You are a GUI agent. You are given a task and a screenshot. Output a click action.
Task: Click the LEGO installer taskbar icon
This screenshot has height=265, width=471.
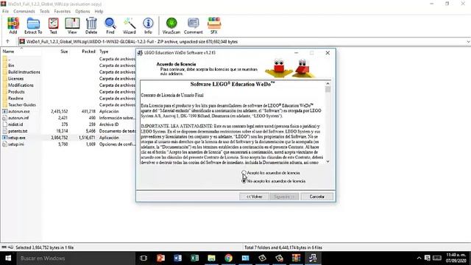pyautogui.click(x=313, y=258)
